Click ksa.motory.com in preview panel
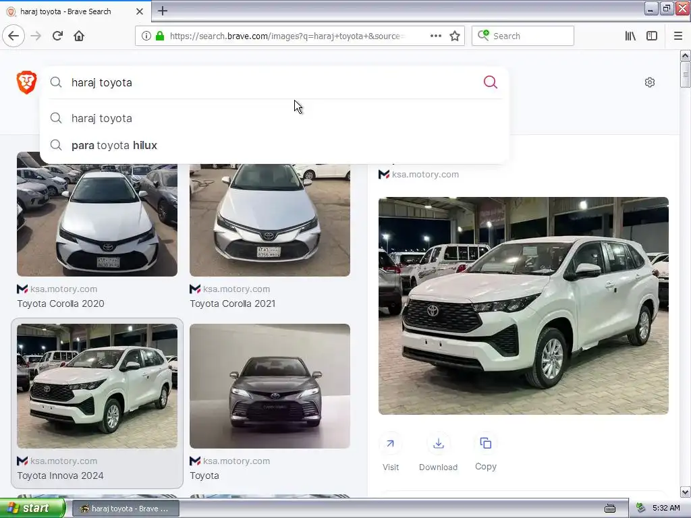This screenshot has height=518, width=691. (425, 175)
